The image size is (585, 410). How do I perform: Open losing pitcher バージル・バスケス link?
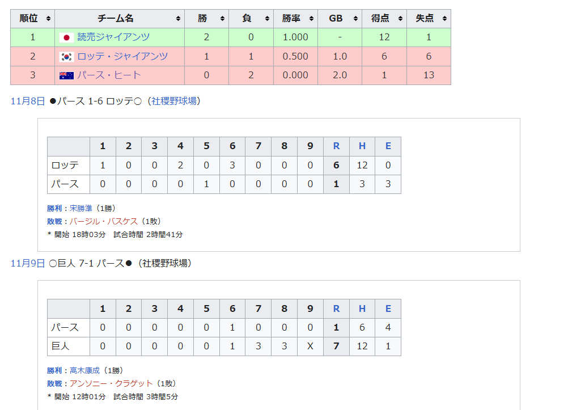pyautogui.click(x=104, y=221)
